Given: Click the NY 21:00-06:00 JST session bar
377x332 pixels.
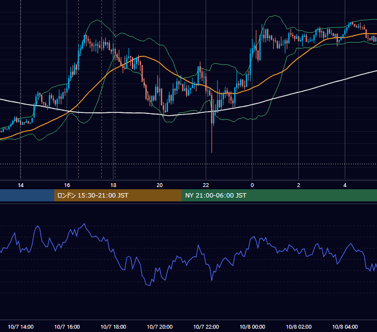Looking at the screenshot, I should 279,195.
